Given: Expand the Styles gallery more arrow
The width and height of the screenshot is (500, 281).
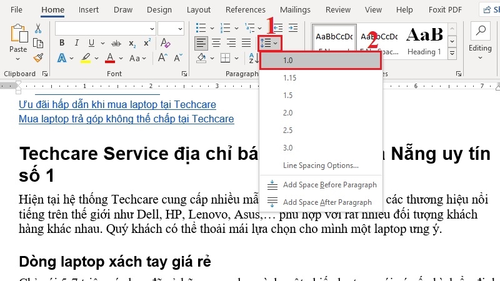Looking at the screenshot, I should [452, 53].
